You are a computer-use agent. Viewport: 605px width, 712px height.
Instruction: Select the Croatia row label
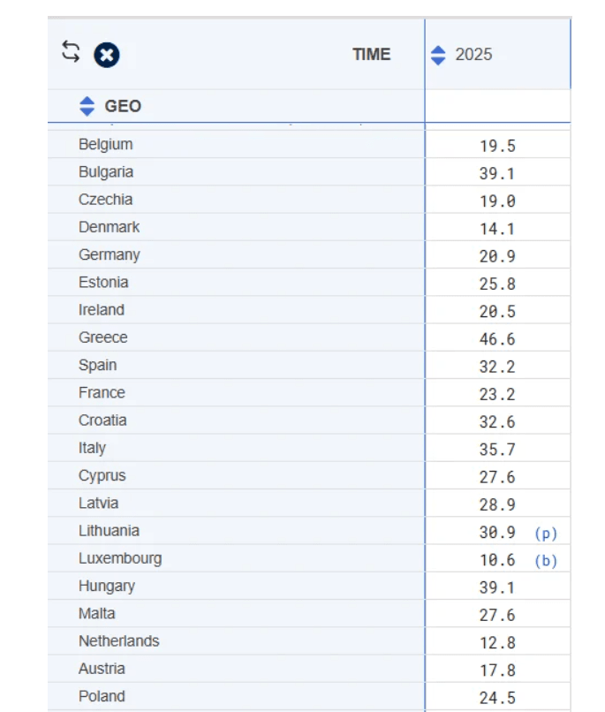click(x=102, y=420)
